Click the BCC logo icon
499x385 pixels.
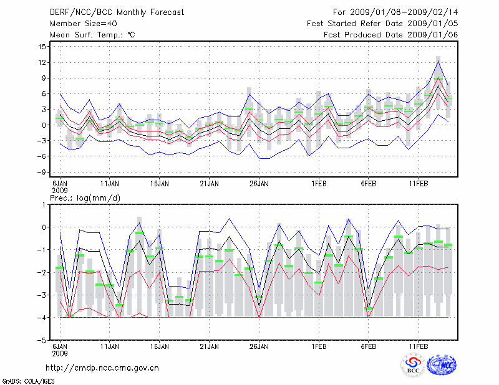click(412, 365)
